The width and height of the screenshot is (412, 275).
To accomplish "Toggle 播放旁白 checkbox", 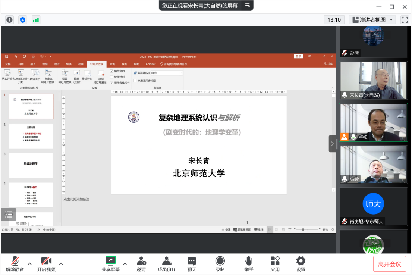I will (x=112, y=71).
